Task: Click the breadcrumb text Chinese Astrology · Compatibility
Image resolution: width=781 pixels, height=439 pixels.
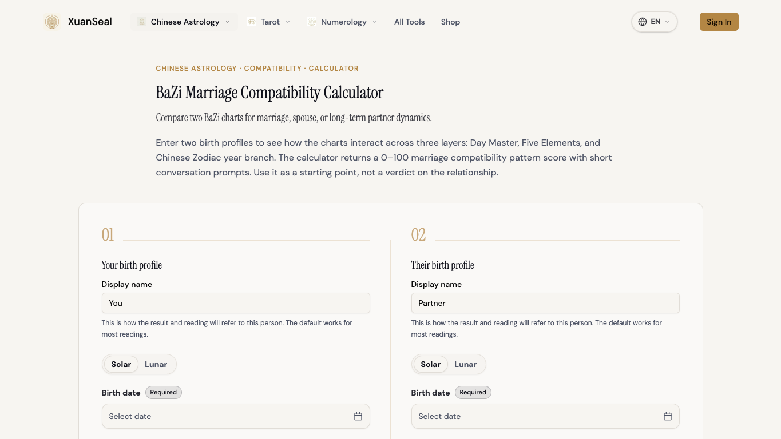Action: [228, 68]
